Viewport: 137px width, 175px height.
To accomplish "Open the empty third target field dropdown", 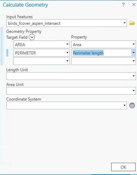I will [41, 61].
